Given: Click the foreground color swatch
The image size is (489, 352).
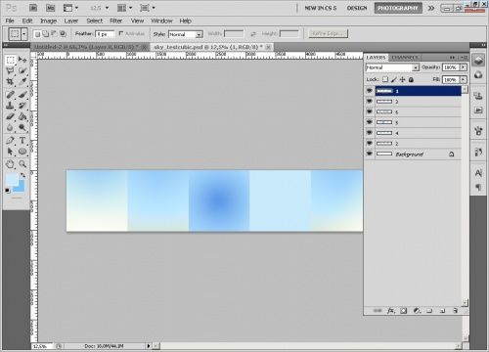Looking at the screenshot, I should 12,179.
